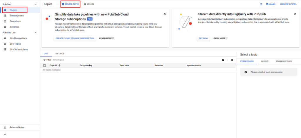
Task: Open Learn More for BigQuery streaming
Action: pyautogui.click(x=220, y=38)
